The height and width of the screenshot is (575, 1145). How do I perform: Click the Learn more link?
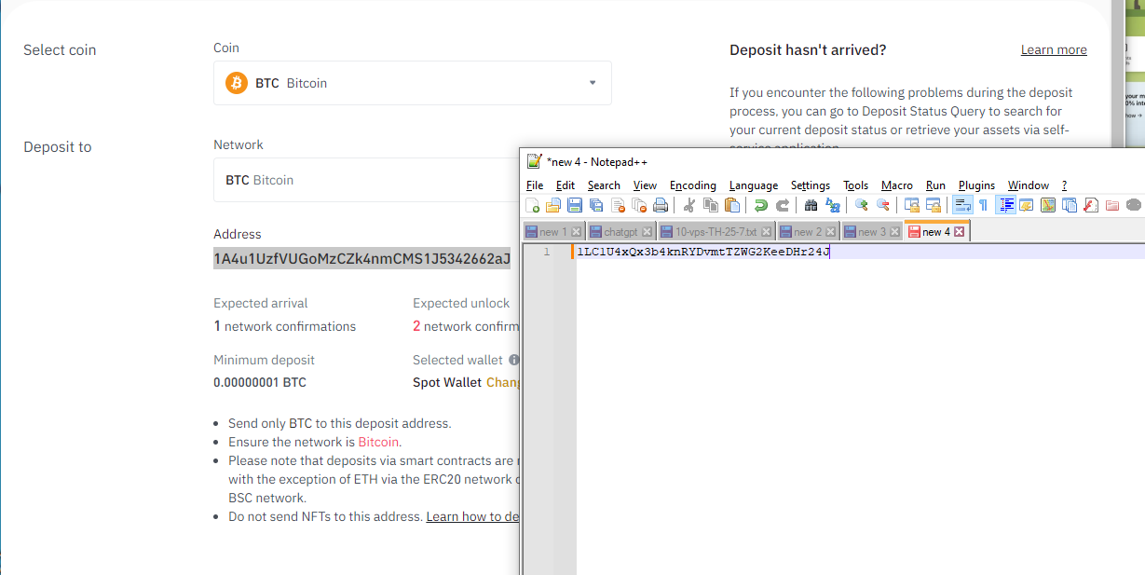(x=1054, y=49)
